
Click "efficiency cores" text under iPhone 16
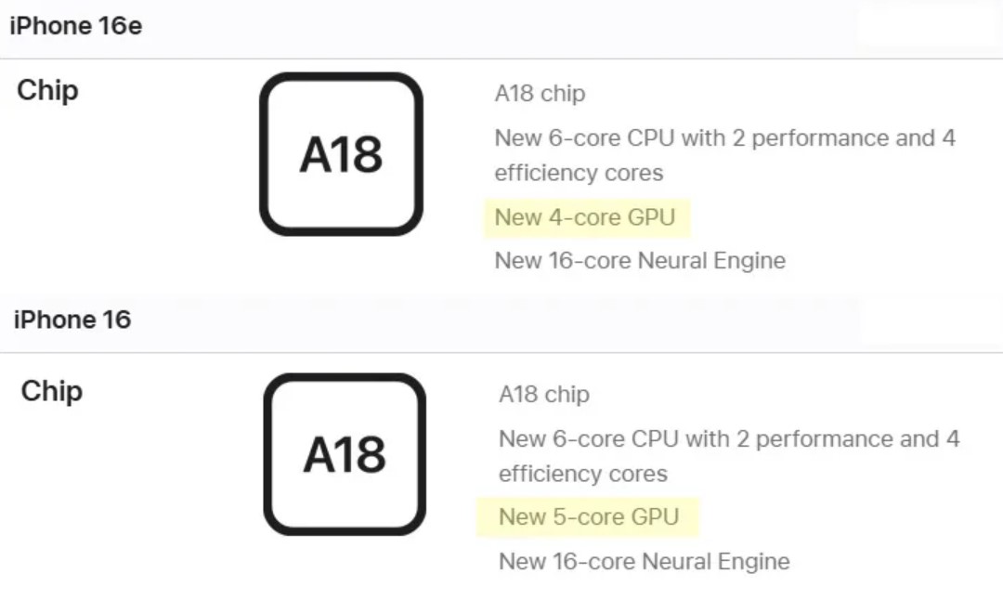coord(583,474)
